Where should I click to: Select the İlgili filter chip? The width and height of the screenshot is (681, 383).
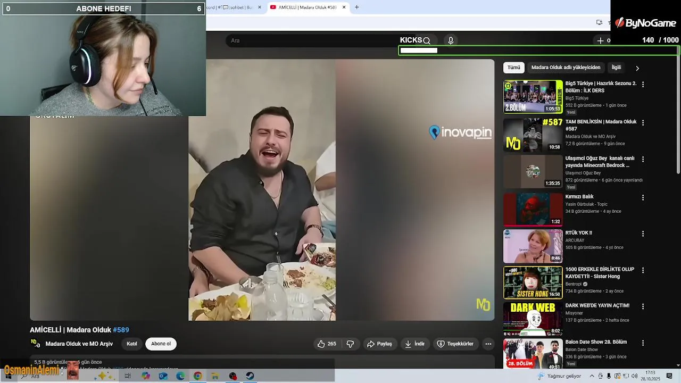coord(616,68)
